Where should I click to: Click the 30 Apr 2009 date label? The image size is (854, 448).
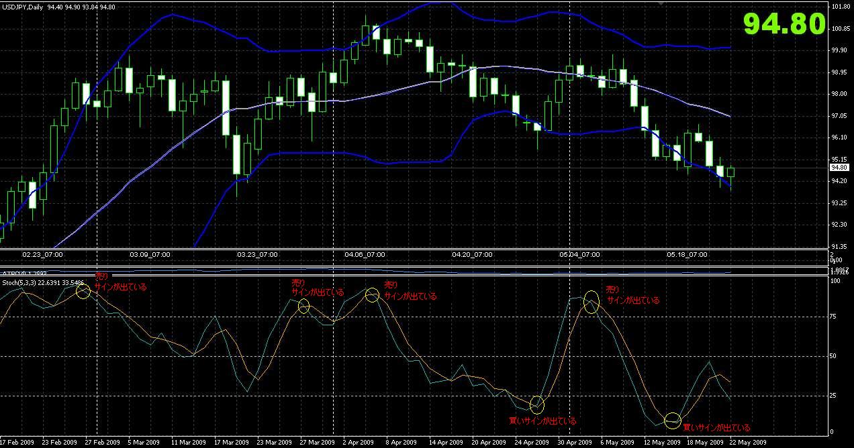point(574,443)
